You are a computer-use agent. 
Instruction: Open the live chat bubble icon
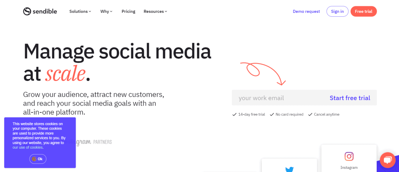[x=388, y=160]
